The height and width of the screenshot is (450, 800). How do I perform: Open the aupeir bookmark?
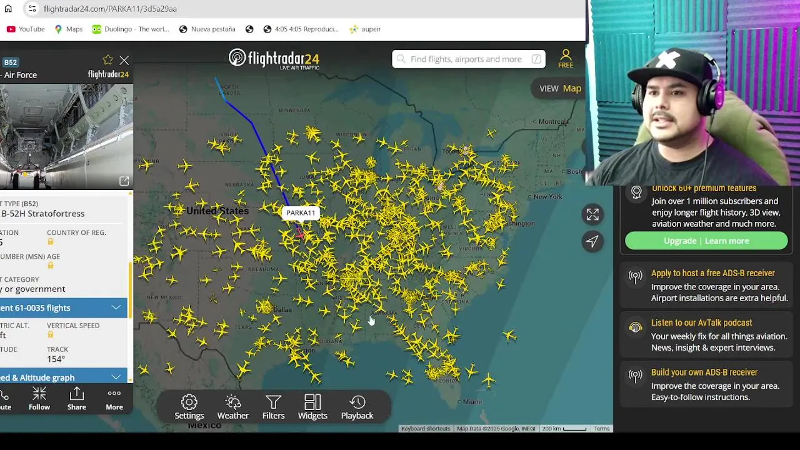[x=365, y=29]
